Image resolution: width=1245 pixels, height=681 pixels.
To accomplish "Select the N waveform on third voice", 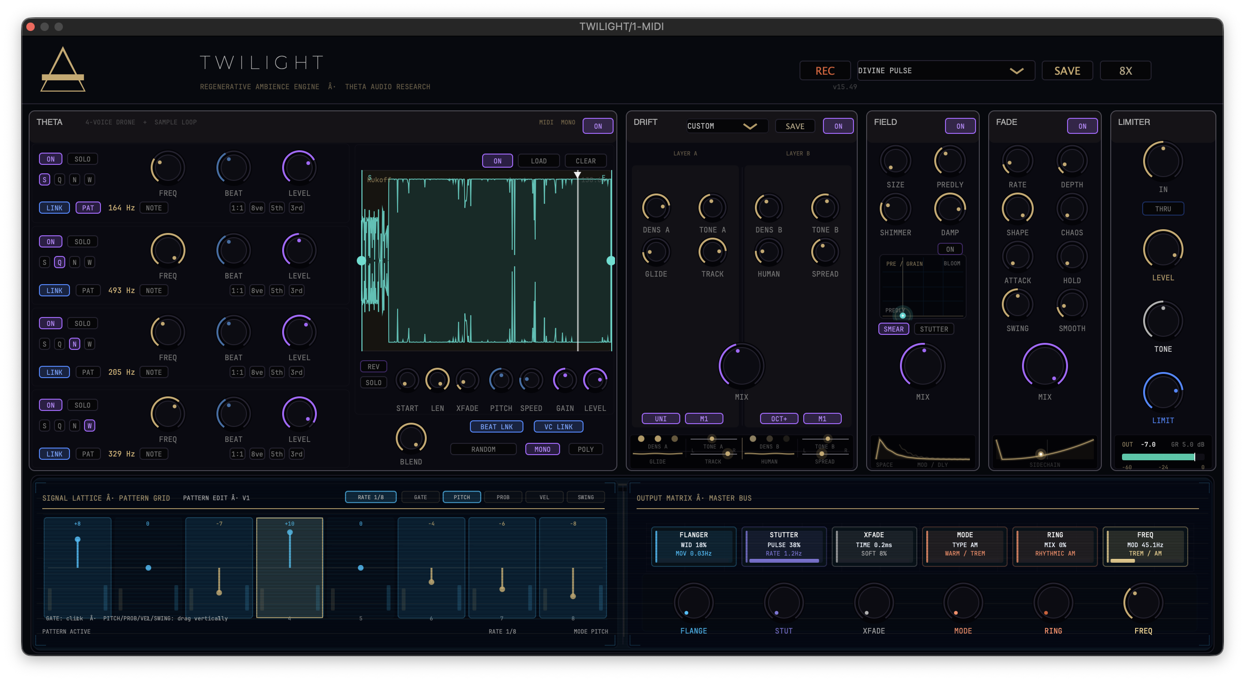I will pos(75,344).
